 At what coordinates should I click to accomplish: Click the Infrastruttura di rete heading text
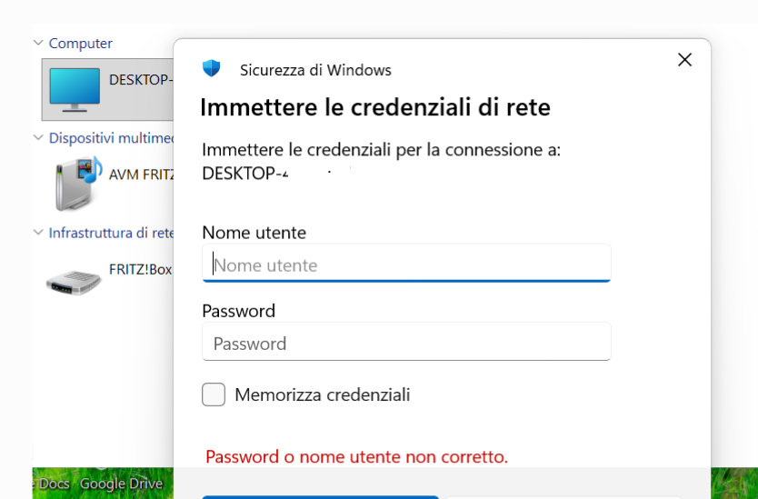coord(111,233)
